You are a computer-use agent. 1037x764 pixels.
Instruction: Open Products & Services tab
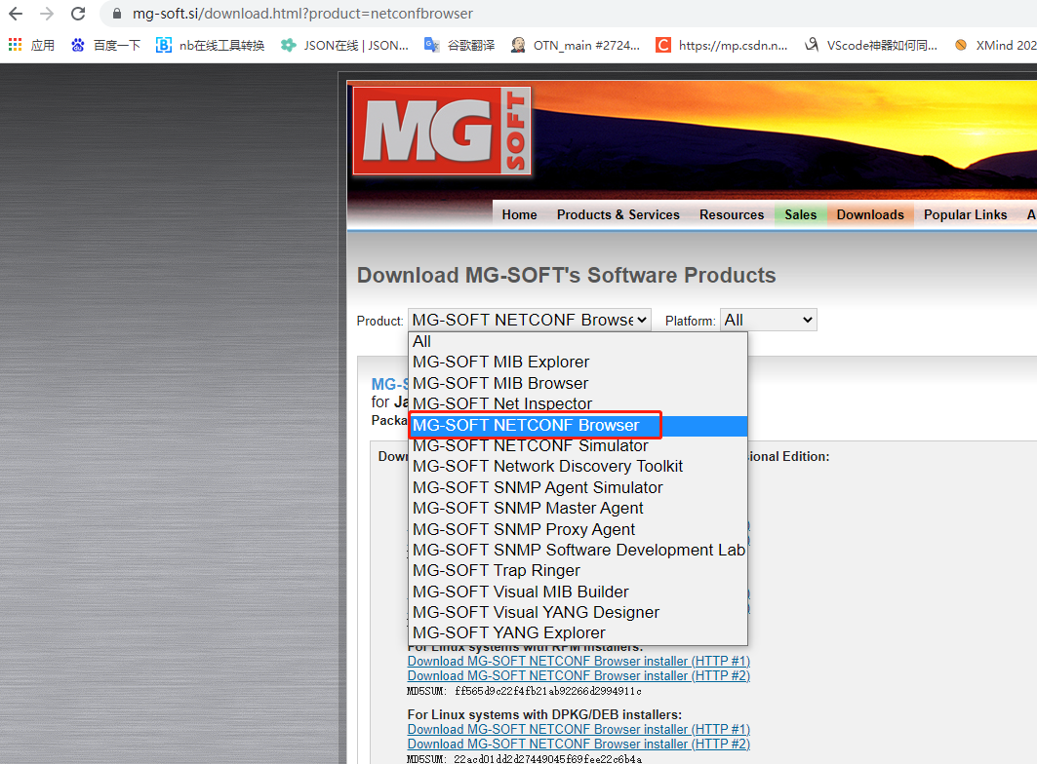point(618,214)
